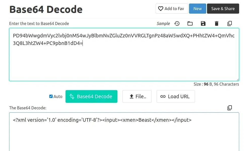Click the 'Enter the text to Base64 Decode' label

(39, 23)
